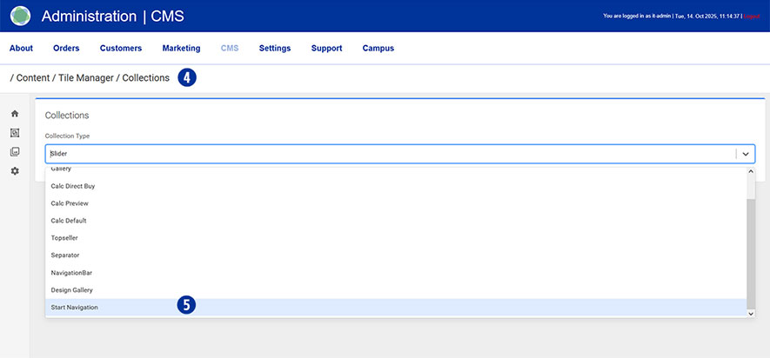Collapse the Collection Type dropdown chevron
Image resolution: width=770 pixels, height=358 pixels.
click(x=746, y=154)
